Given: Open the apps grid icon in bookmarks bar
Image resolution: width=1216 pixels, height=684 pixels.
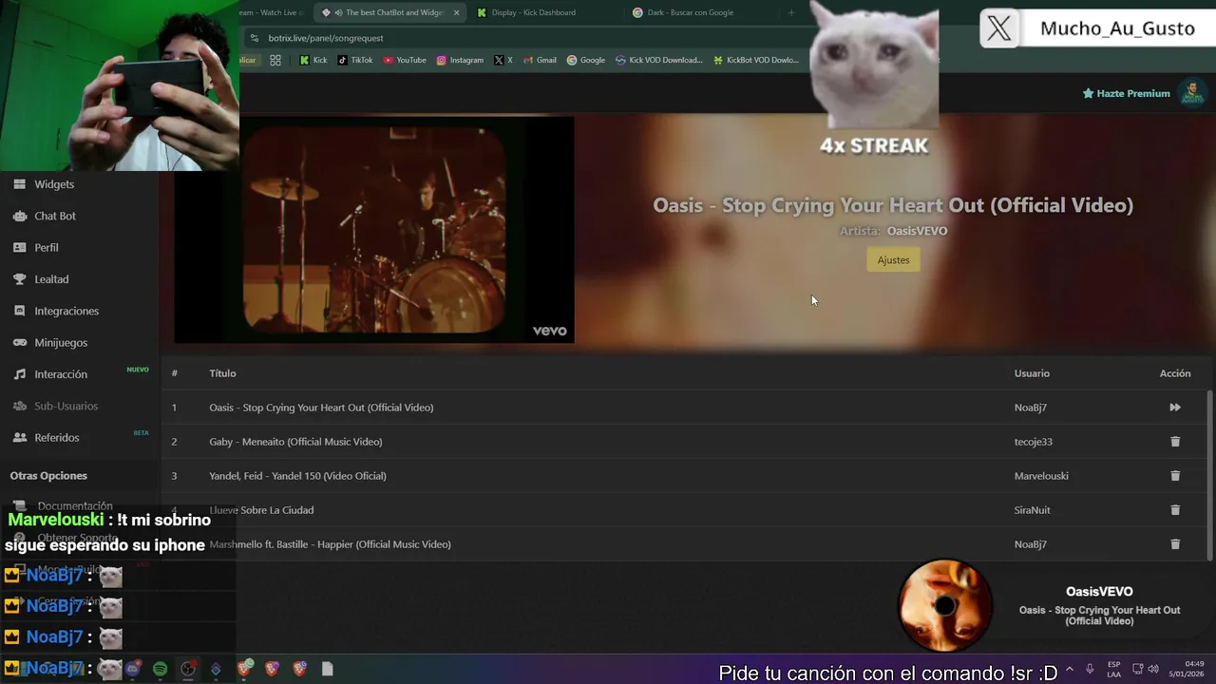Looking at the screenshot, I should click(275, 60).
